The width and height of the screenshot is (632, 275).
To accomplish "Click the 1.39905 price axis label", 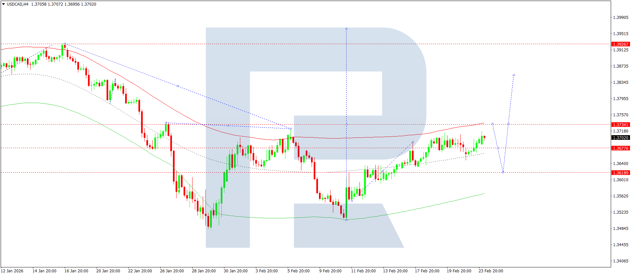I will 620,18.
